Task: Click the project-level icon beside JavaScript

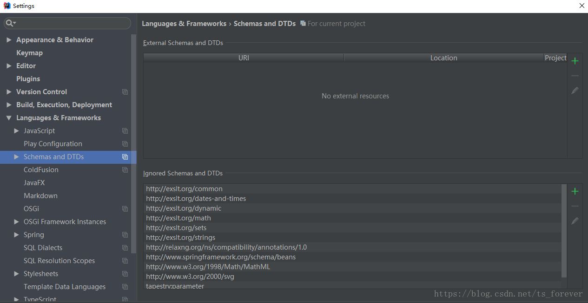Action: pos(125,131)
